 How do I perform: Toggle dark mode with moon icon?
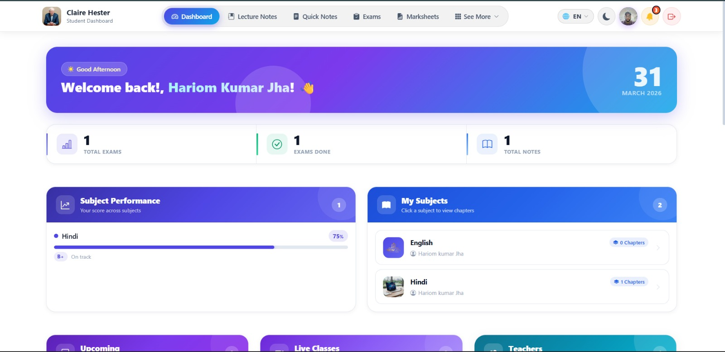606,17
